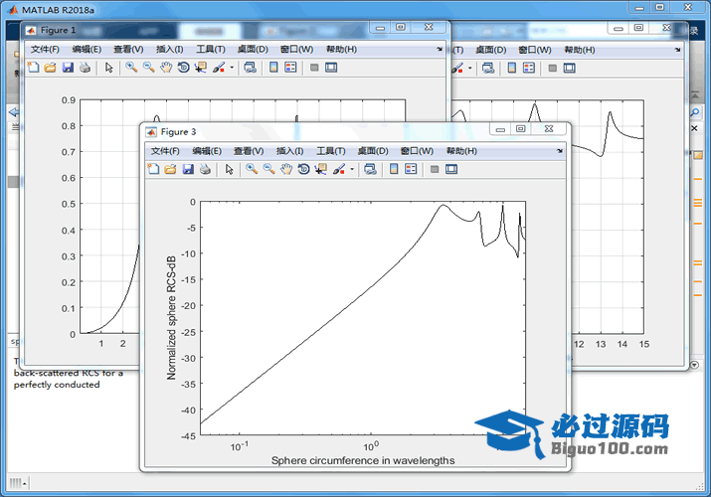
Task: Open 插入(I) menu in Figure 3
Action: [x=289, y=151]
